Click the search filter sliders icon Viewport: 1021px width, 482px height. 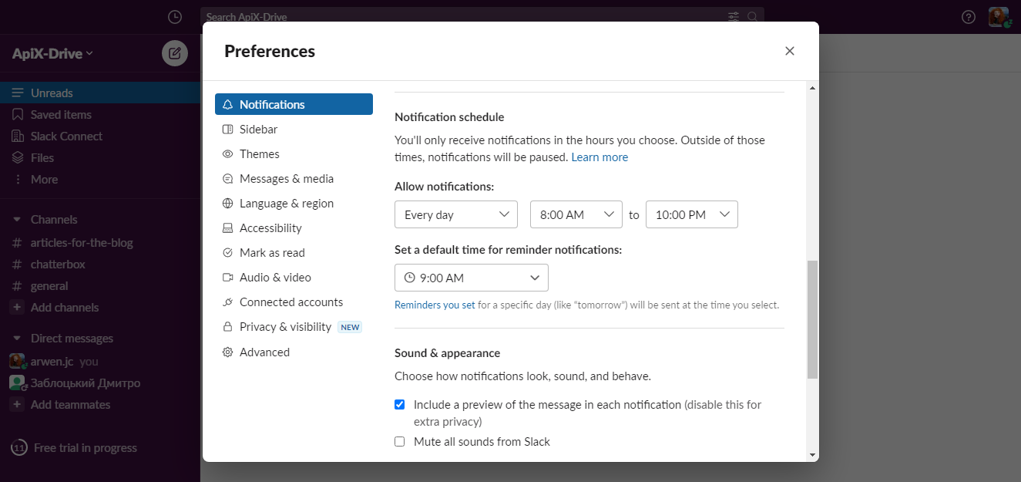(733, 17)
